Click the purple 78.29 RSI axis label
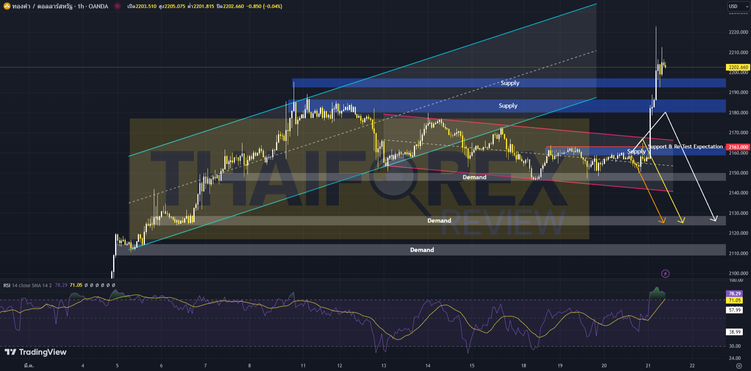The height and width of the screenshot is (371, 751). click(x=735, y=294)
